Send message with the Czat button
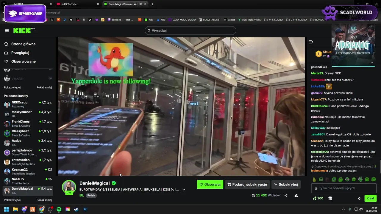Screen dimensions: 381x214 pos(371,198)
